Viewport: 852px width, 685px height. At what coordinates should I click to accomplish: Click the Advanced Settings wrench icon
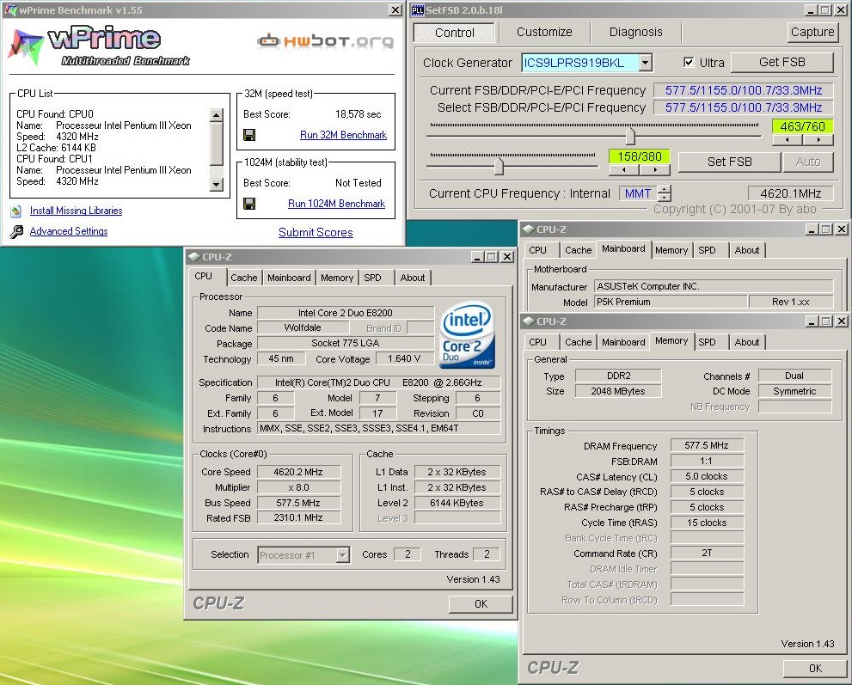16,232
